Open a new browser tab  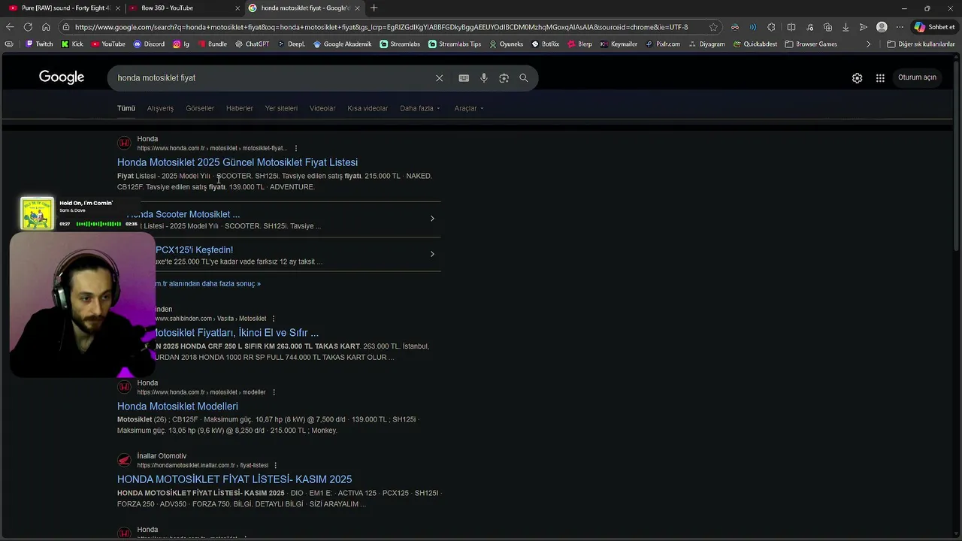tap(374, 8)
